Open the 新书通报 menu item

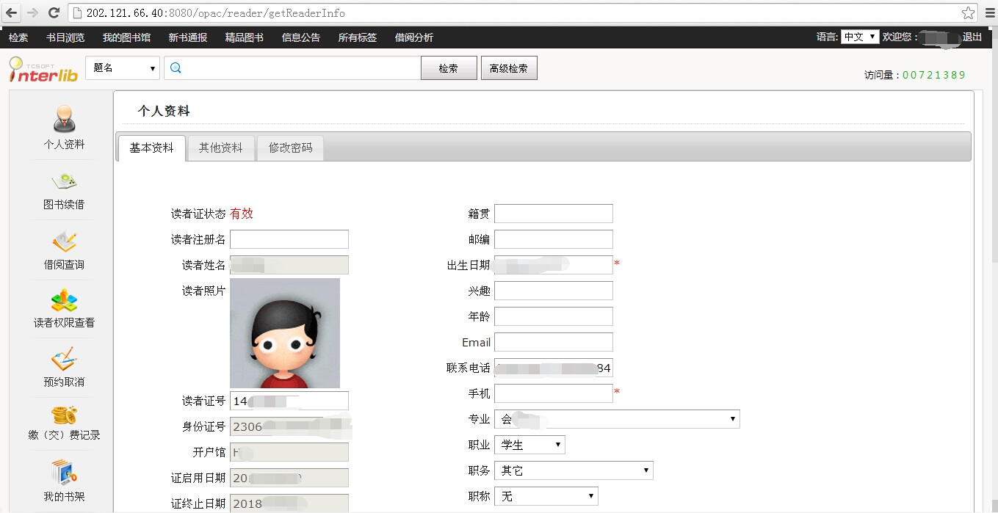(x=188, y=37)
